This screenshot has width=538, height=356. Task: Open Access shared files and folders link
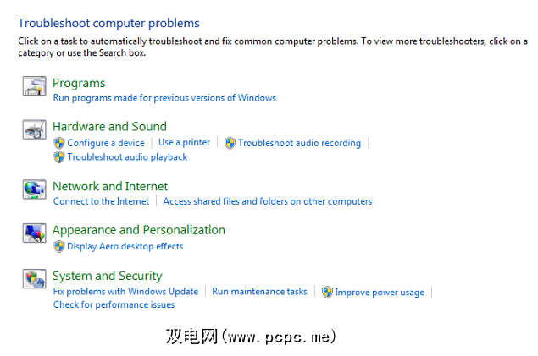[267, 201]
